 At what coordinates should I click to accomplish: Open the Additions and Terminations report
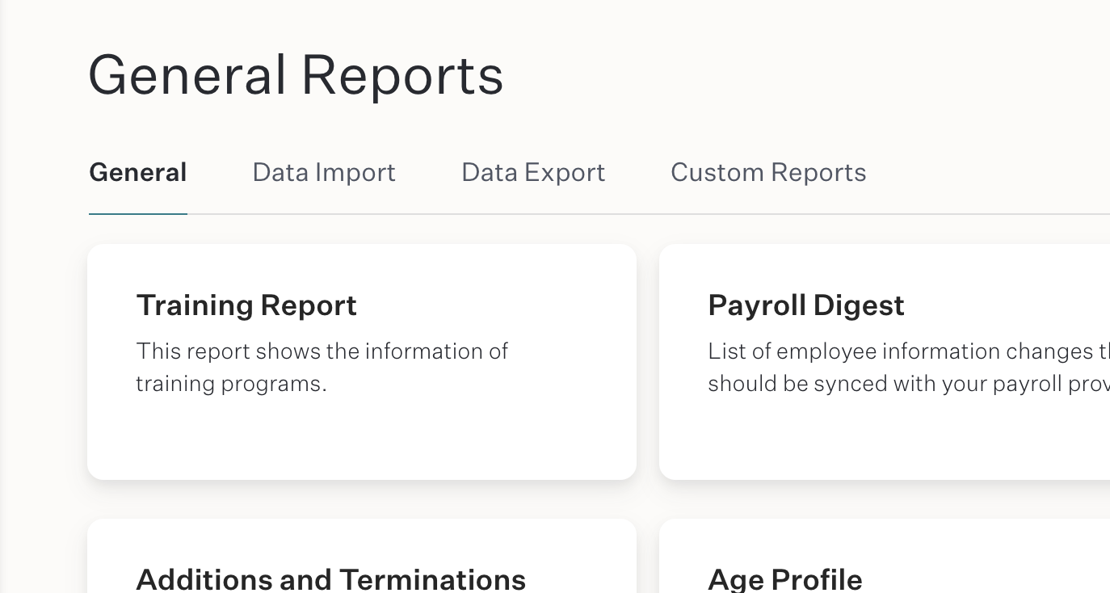tap(362, 557)
